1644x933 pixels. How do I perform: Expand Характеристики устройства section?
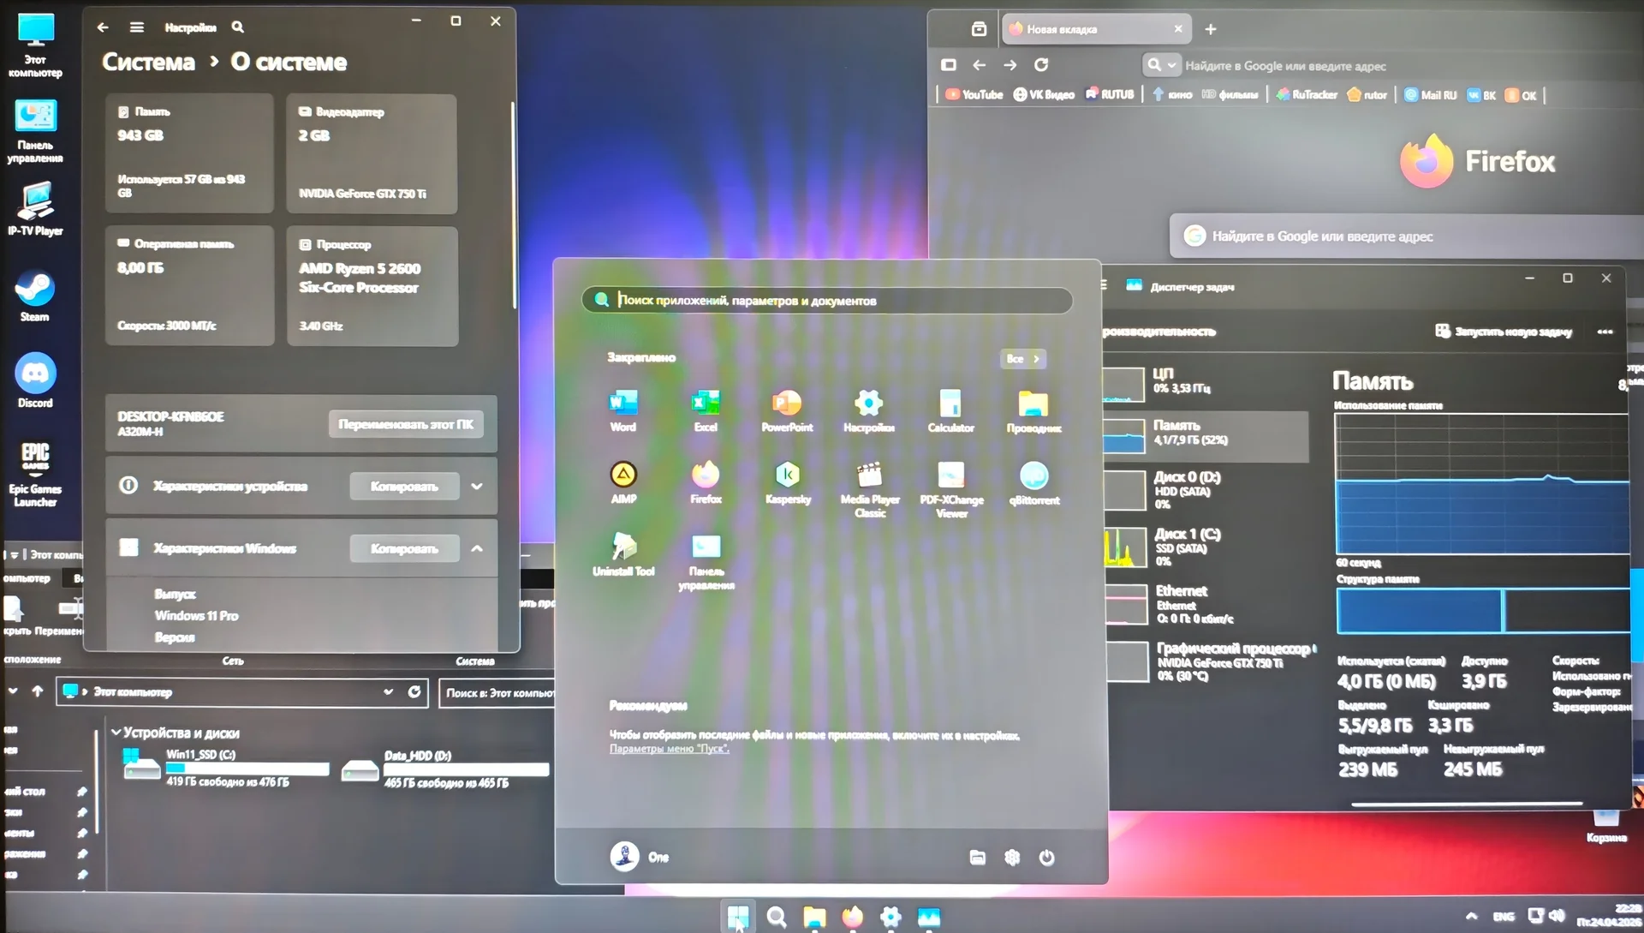477,487
